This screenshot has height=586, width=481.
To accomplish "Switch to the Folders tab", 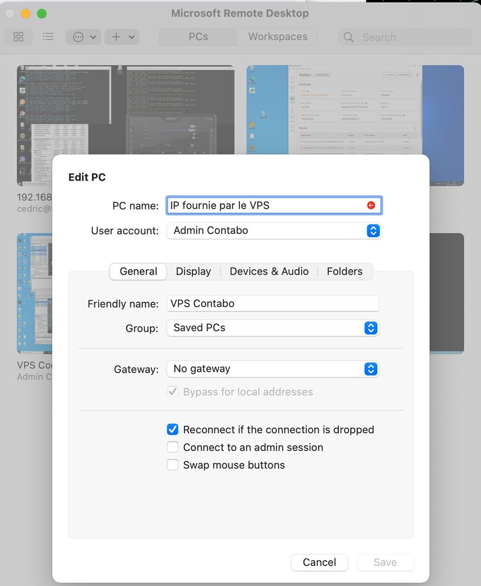I will click(345, 271).
